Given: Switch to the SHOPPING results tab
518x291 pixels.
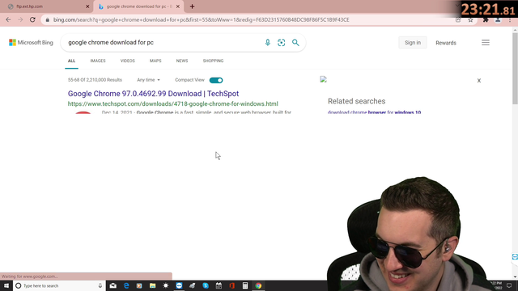Looking at the screenshot, I should (x=213, y=61).
